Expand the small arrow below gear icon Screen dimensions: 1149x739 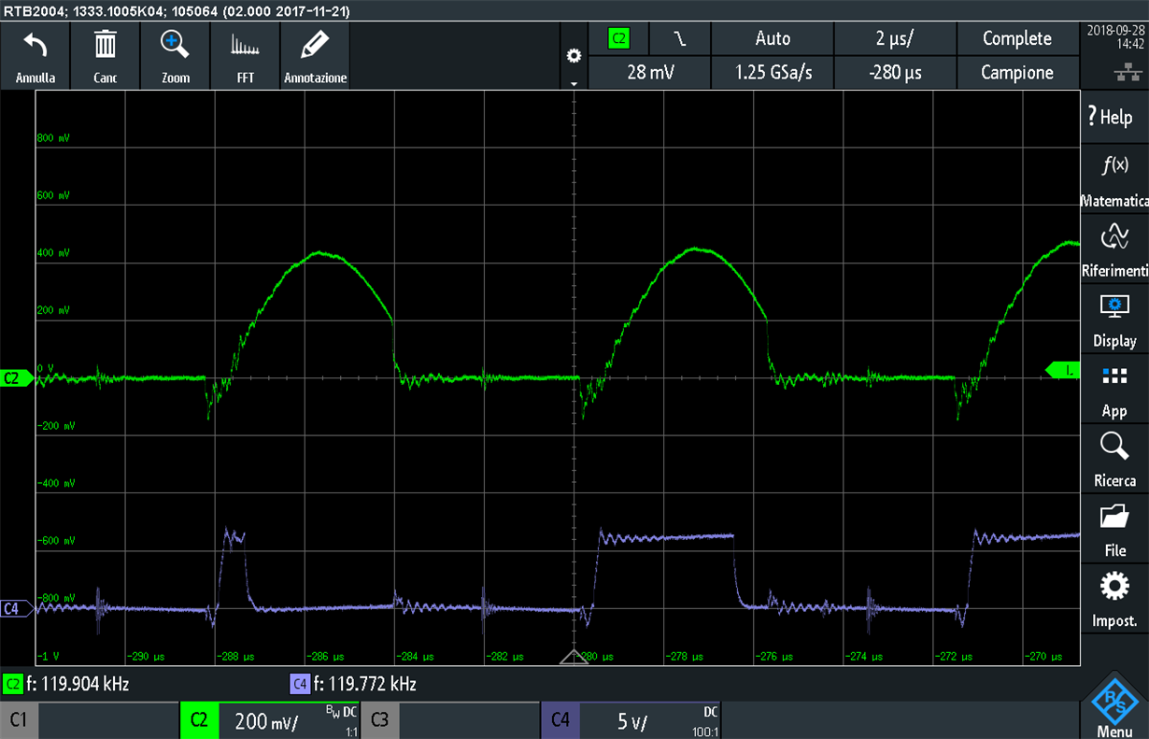coord(574,83)
